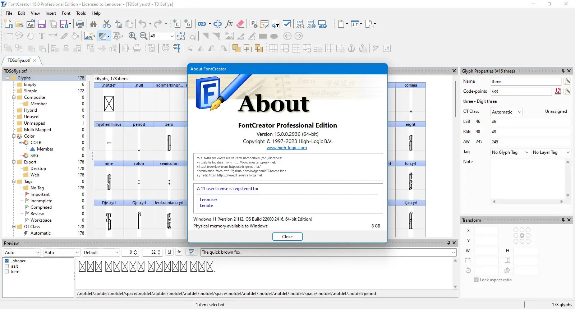Screen dimensions: 575x309
Task: Click the Open font folder icon
Action: click(19, 24)
